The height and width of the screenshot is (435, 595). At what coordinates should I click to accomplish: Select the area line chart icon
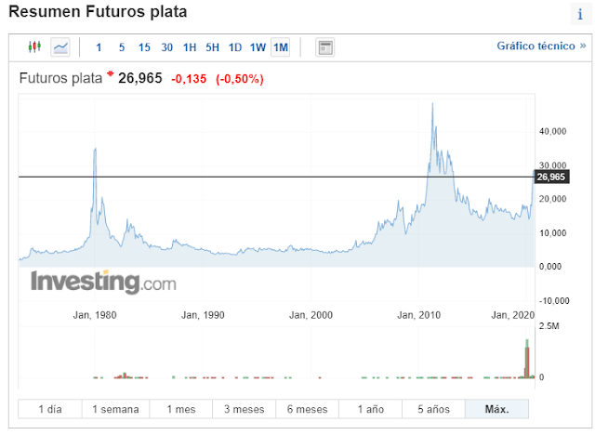(60, 47)
